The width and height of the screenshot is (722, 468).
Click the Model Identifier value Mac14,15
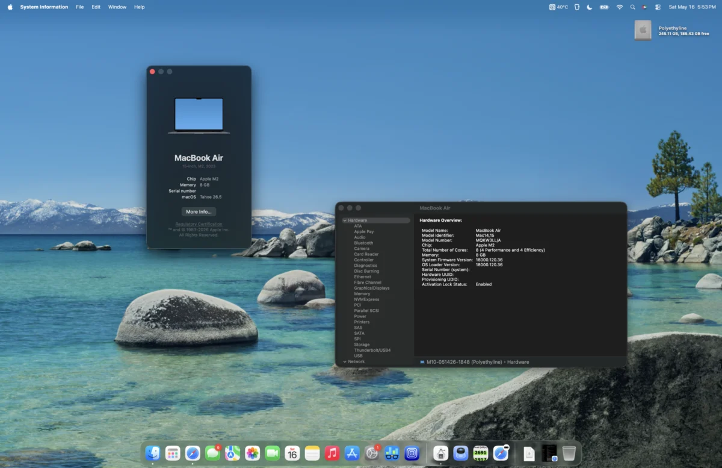[486, 236]
